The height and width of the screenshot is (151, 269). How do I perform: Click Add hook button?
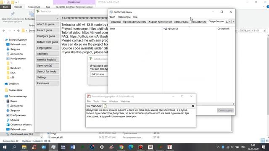coord(47,54)
